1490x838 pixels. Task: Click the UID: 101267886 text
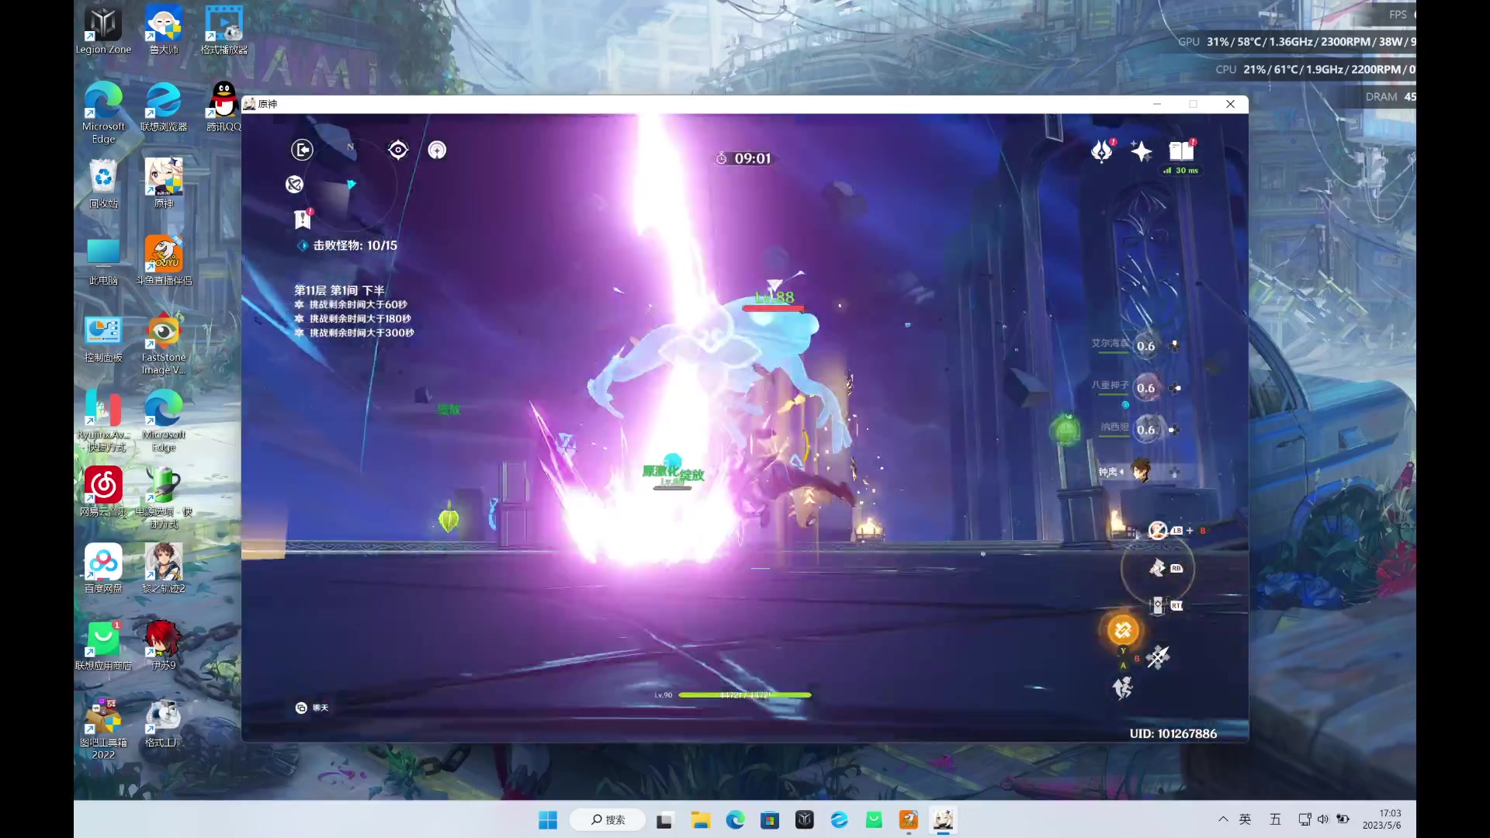pyautogui.click(x=1173, y=733)
